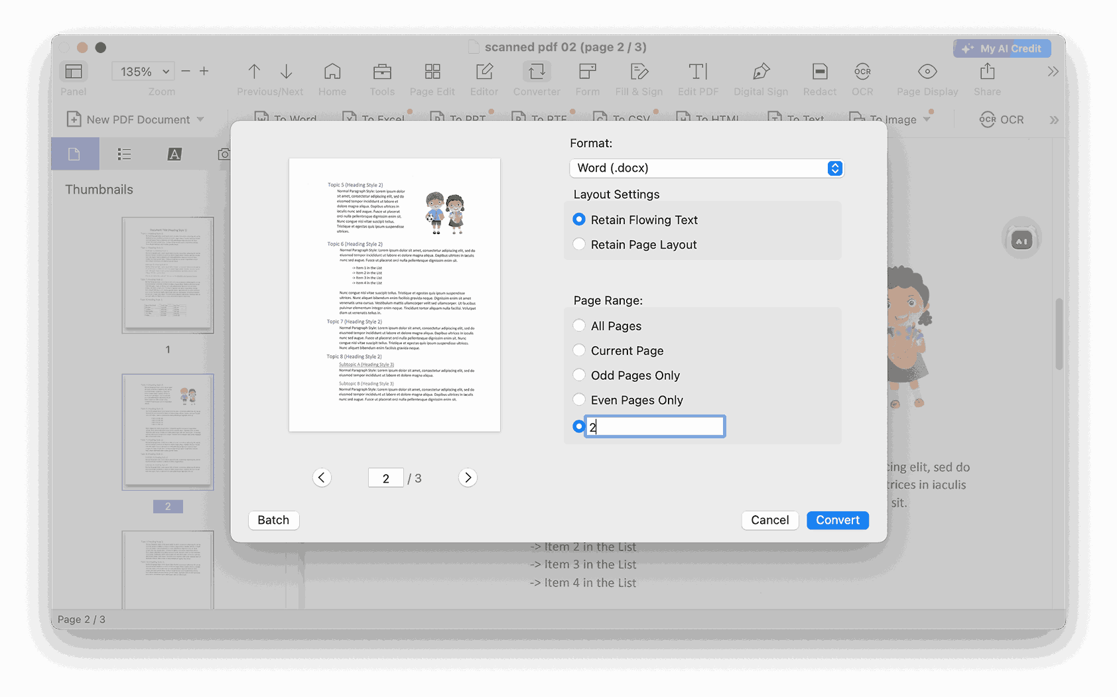Open the Home toolbar icon

[332, 71]
